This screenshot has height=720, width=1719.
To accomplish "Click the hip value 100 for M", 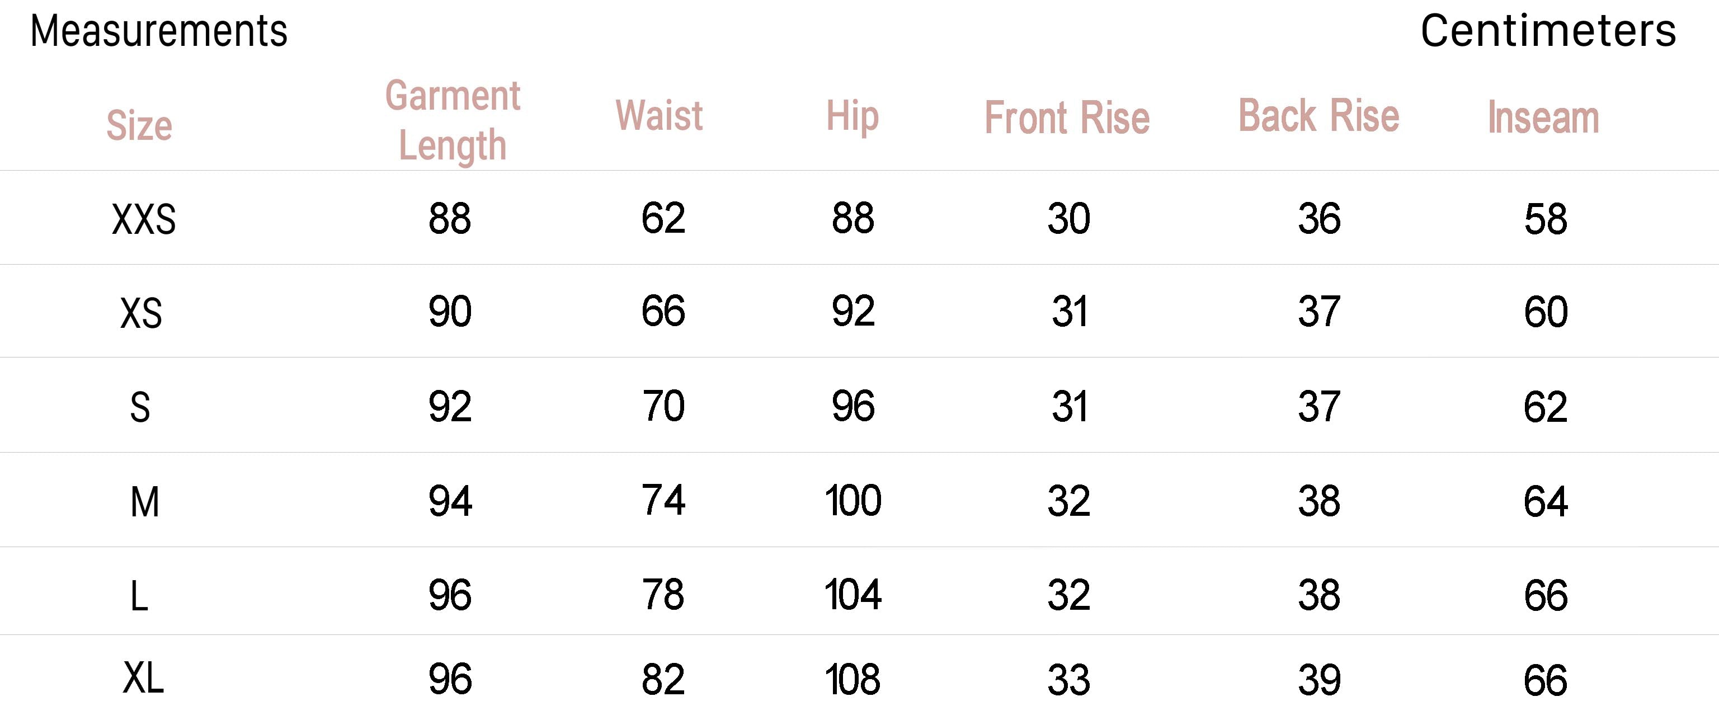I will 853,501.
